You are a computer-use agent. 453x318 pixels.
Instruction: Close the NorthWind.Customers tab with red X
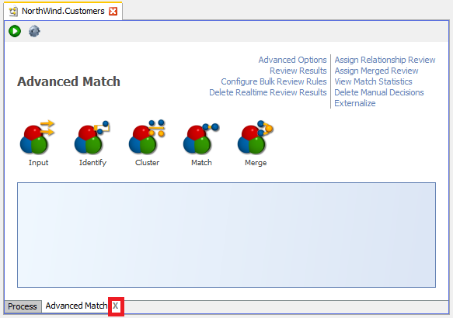113,11
